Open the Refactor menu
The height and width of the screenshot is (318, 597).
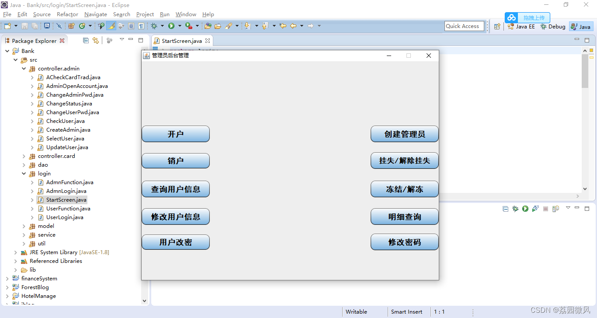67,14
